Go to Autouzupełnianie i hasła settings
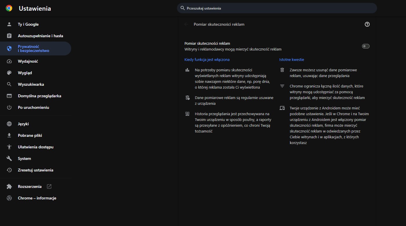Image resolution: width=406 pixels, height=226 pixels. tap(40, 36)
